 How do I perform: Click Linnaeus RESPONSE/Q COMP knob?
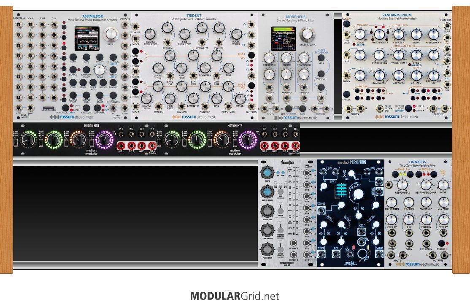pyautogui.click(x=426, y=184)
